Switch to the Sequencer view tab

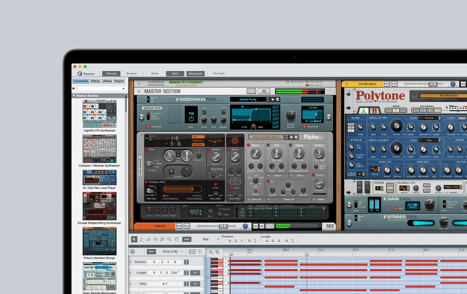[x=196, y=73]
